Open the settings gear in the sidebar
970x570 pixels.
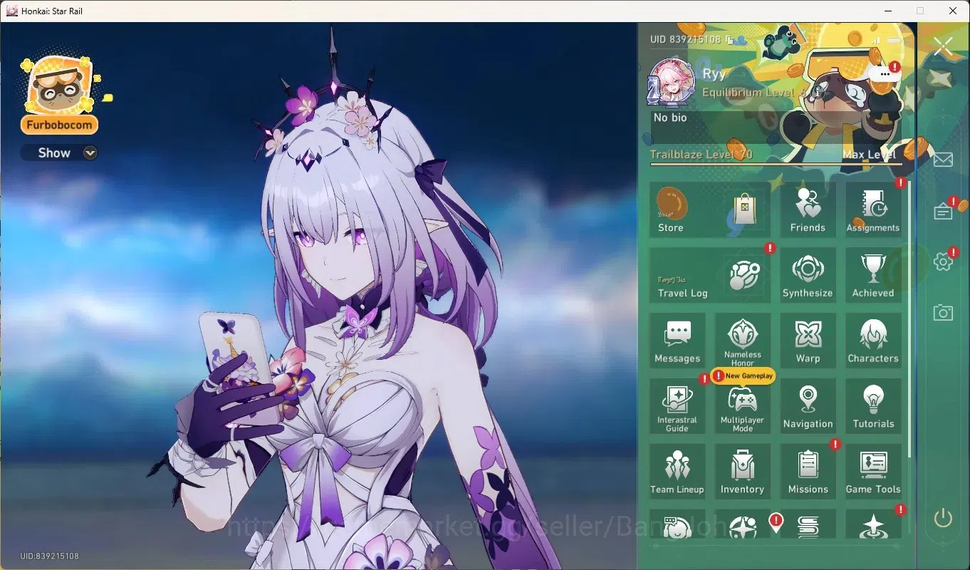(943, 261)
